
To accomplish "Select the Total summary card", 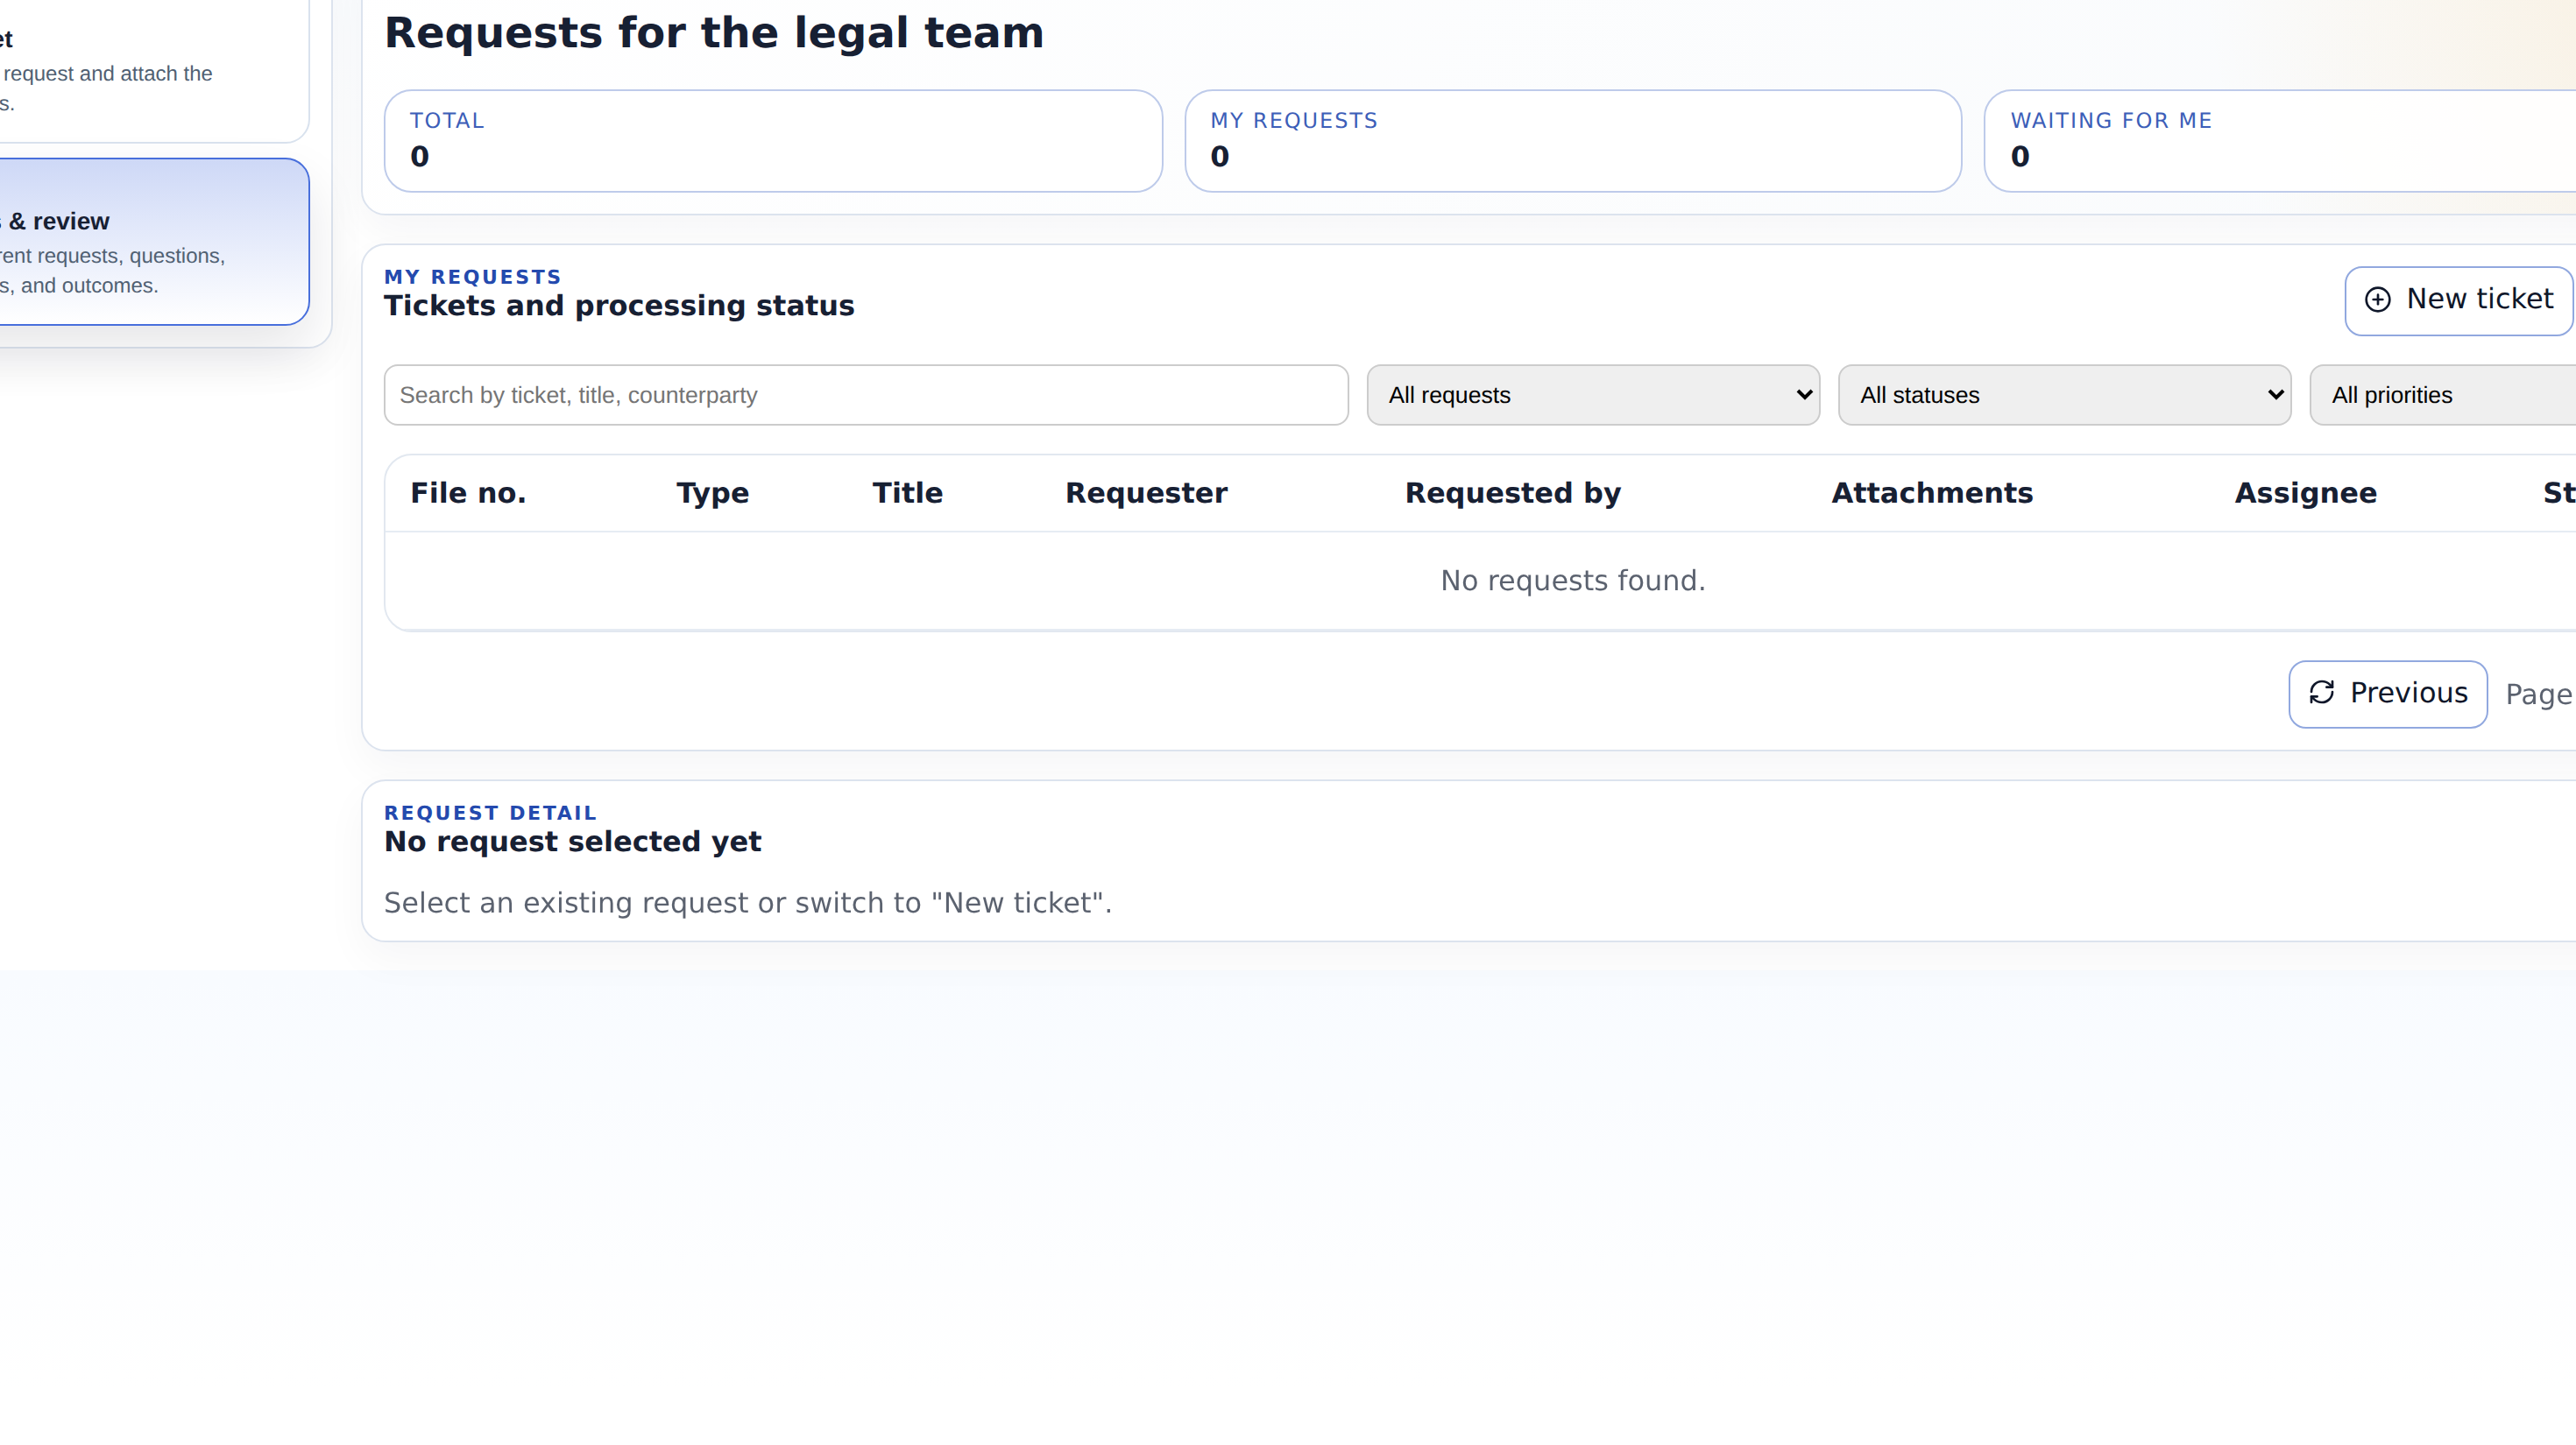I will [x=773, y=141].
